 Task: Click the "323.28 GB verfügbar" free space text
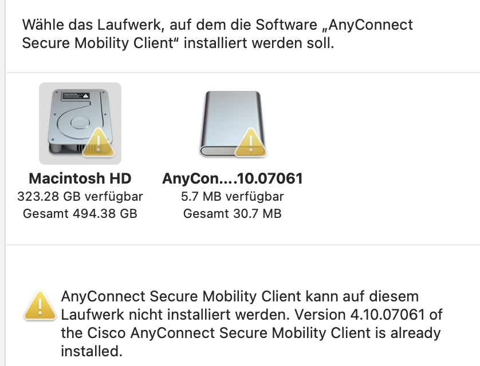tap(80, 197)
